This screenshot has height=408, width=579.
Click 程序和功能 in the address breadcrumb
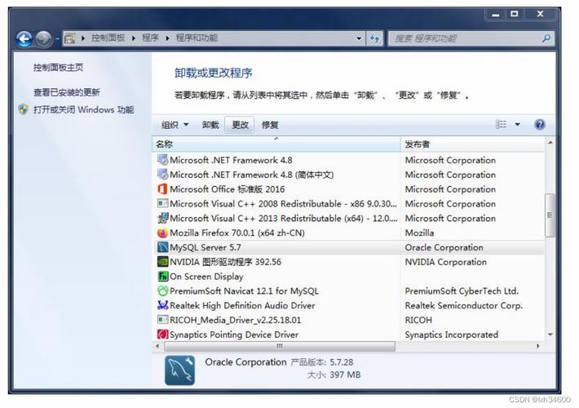pyautogui.click(x=197, y=38)
